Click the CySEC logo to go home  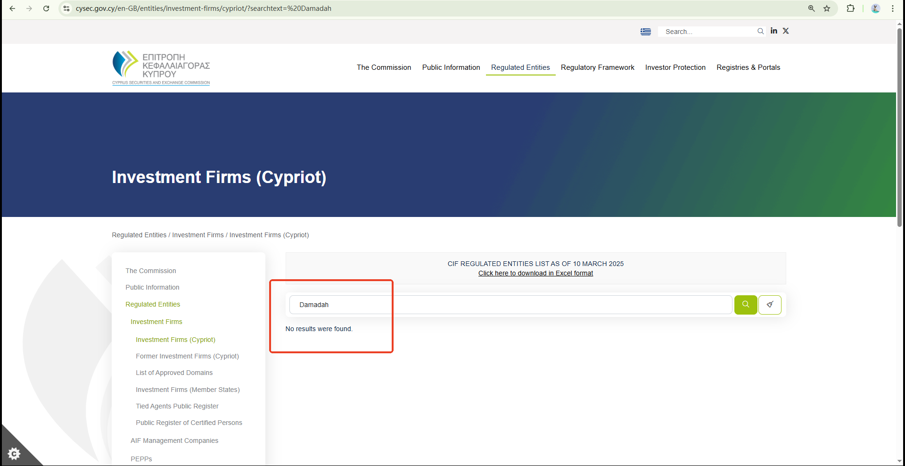(161, 68)
